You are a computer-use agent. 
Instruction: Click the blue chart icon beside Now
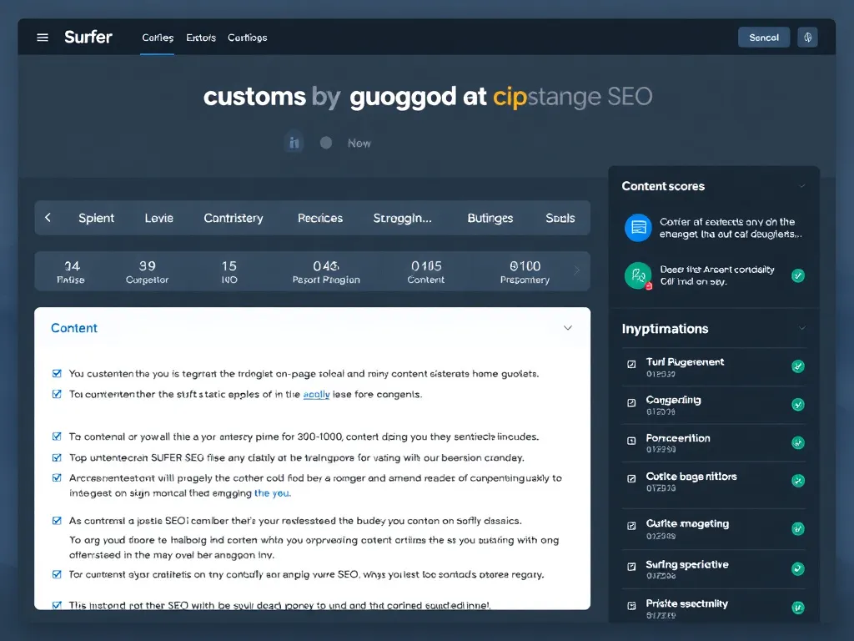click(x=294, y=143)
